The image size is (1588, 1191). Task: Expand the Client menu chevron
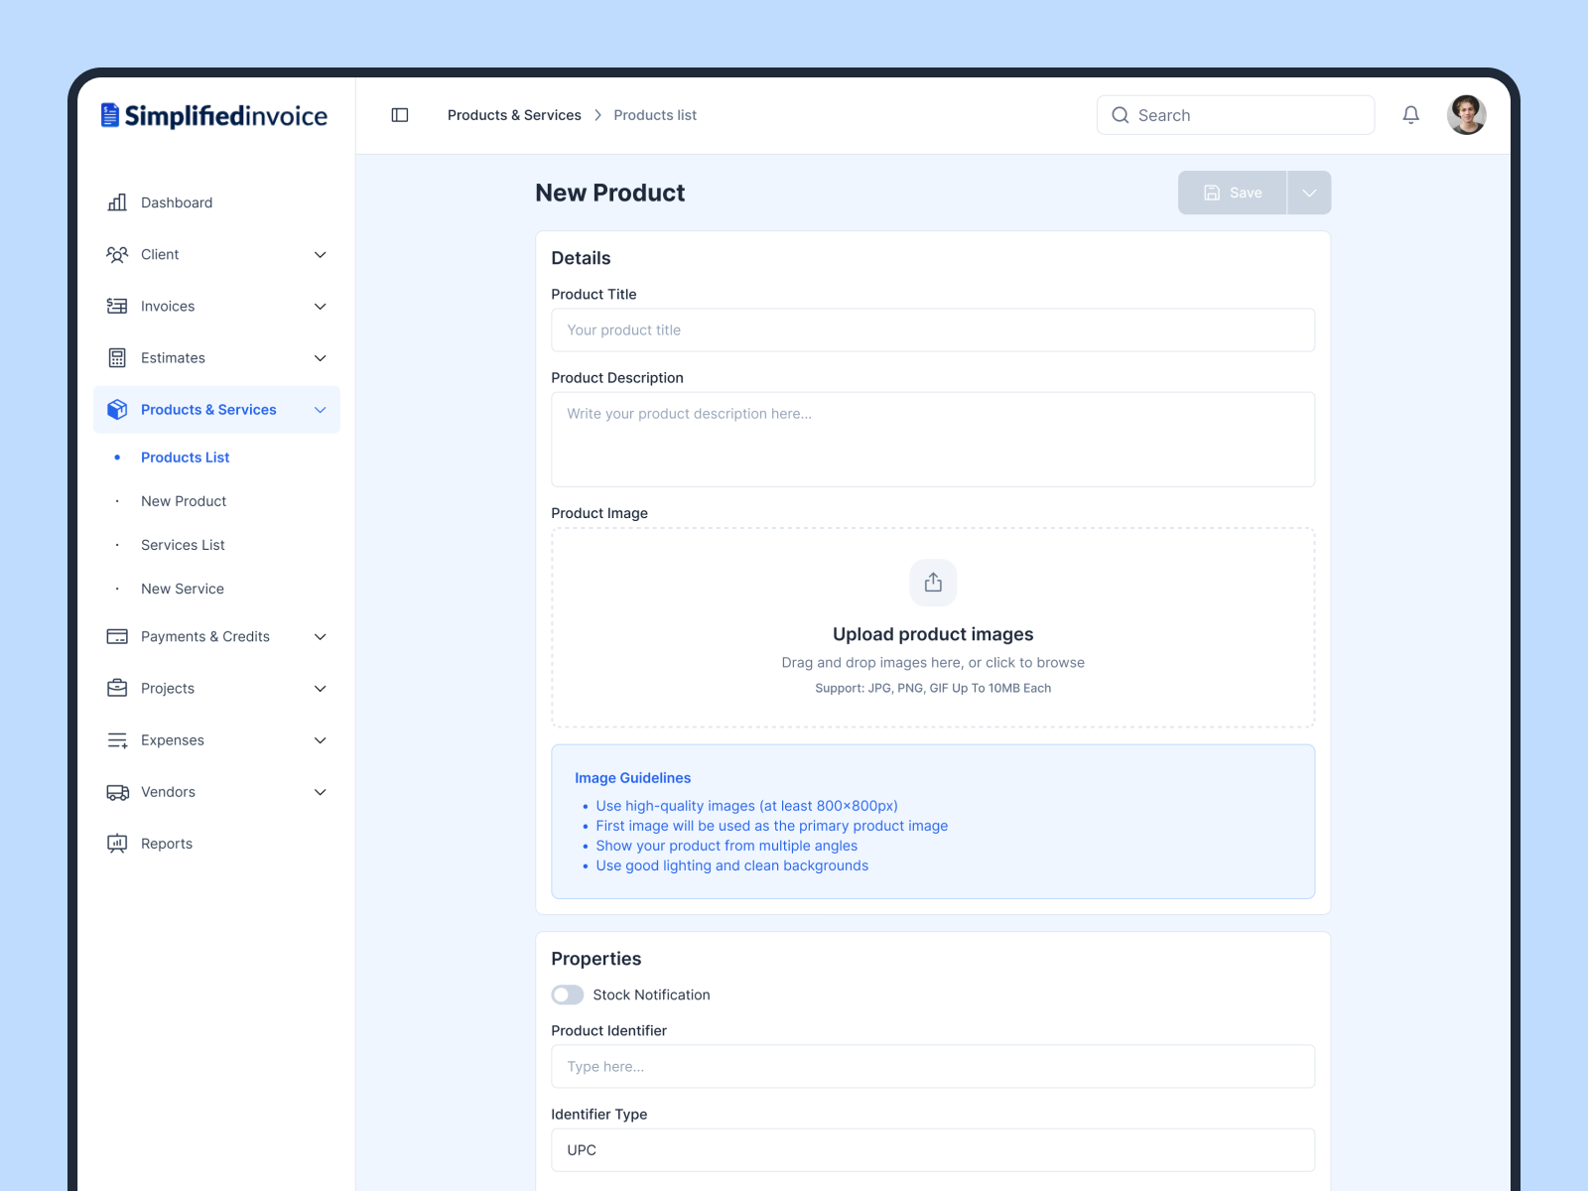320,255
